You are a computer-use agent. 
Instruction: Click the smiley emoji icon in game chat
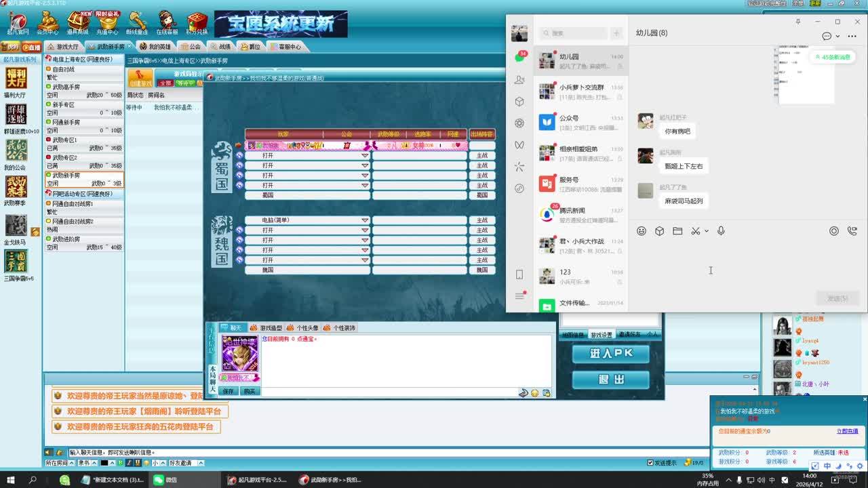click(535, 393)
